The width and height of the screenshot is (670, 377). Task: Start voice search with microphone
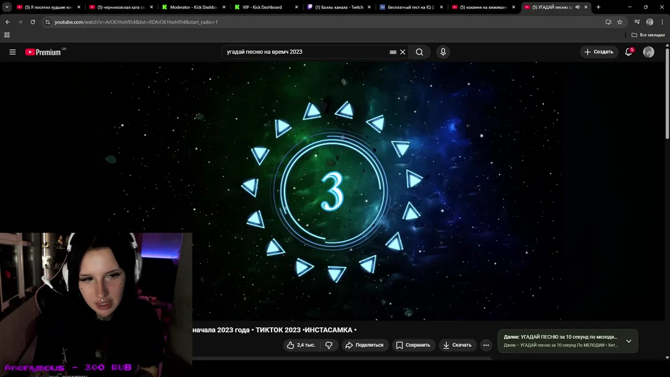(x=443, y=52)
